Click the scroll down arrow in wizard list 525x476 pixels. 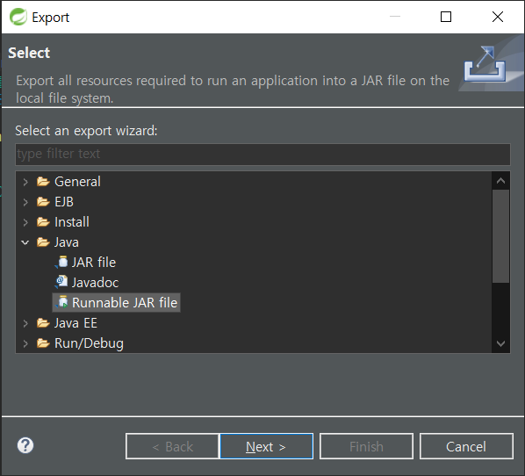(x=500, y=343)
